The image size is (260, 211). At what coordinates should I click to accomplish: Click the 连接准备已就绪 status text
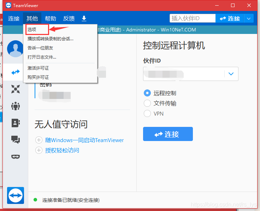[71, 200]
